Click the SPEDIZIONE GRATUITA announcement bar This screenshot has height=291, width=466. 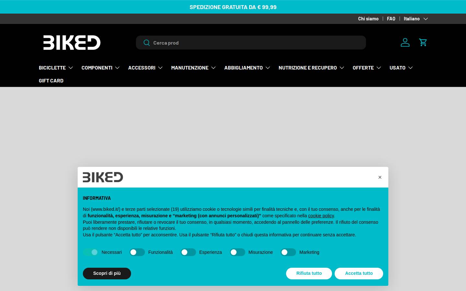click(x=233, y=7)
